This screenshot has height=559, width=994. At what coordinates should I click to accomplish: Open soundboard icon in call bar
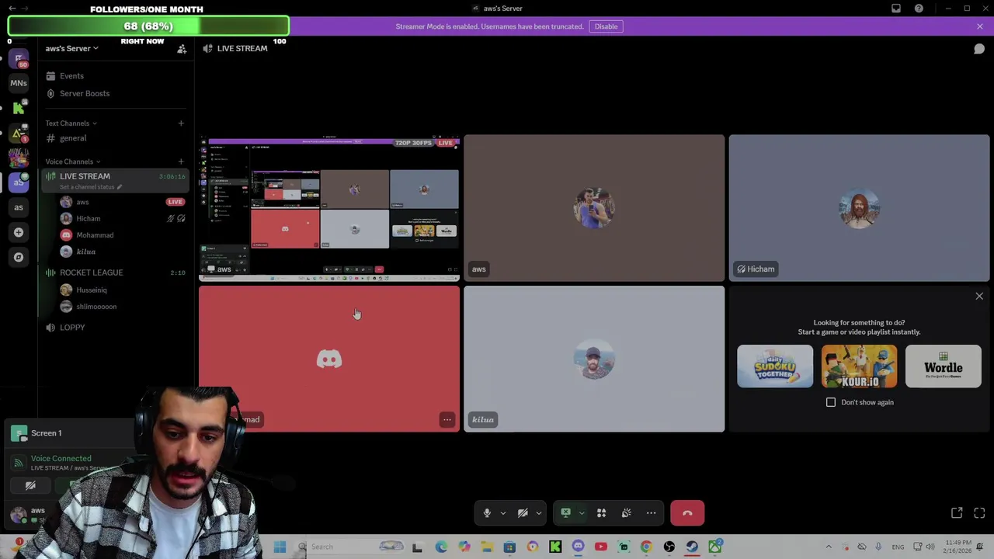point(626,513)
